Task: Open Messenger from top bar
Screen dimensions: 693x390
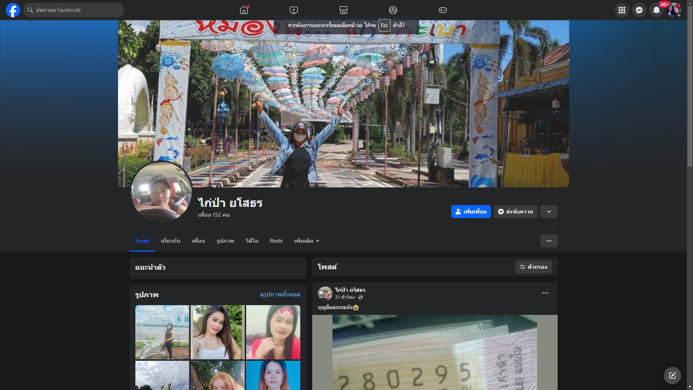Action: tap(639, 10)
